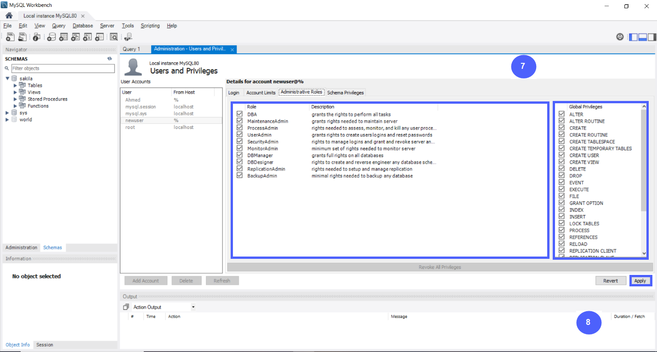The width and height of the screenshot is (657, 352).
Task: Select the Ahmed user account row
Action: (x=171, y=100)
